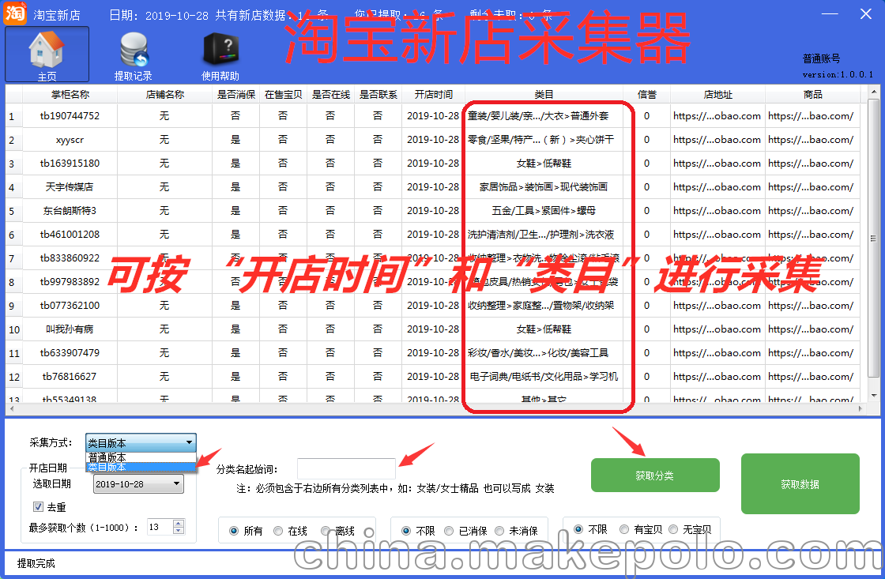Sort by the 掌柜名称 column header

[x=70, y=94]
